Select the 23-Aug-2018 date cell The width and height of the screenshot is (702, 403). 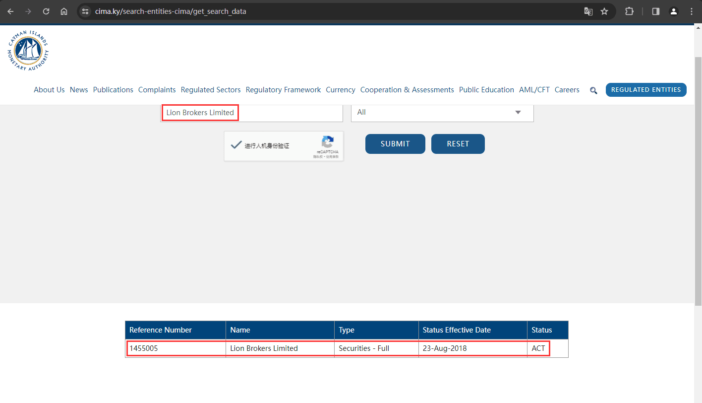click(x=472, y=348)
